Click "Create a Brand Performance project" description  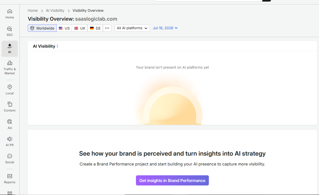172,164
